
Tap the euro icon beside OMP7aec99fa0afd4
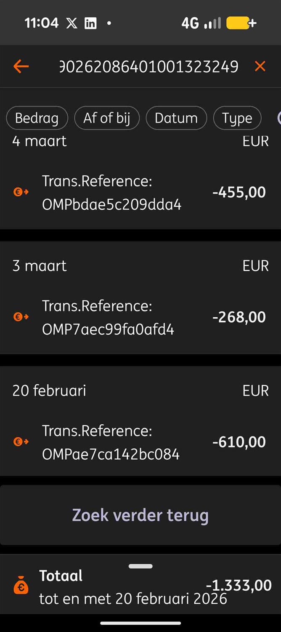coord(21,317)
